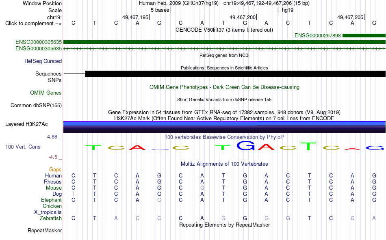Click the tall blue G in the PhyloP logo
The image size is (386, 240).
(x=245, y=145)
